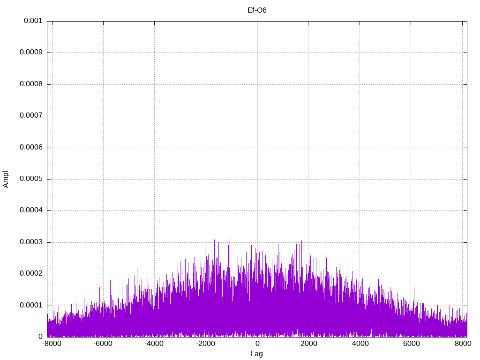Viewport: 480px width, 360px height.
Task: Click the 0.0002 y-axis tick label
Action: [31, 274]
